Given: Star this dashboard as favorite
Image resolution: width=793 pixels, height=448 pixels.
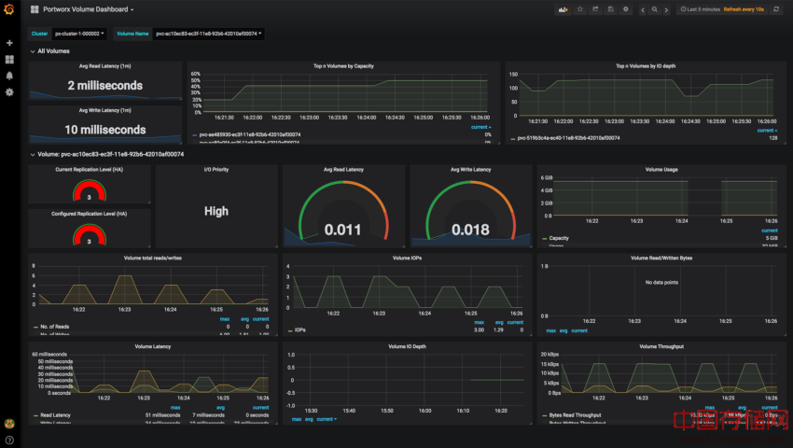Looking at the screenshot, I should click(x=580, y=9).
